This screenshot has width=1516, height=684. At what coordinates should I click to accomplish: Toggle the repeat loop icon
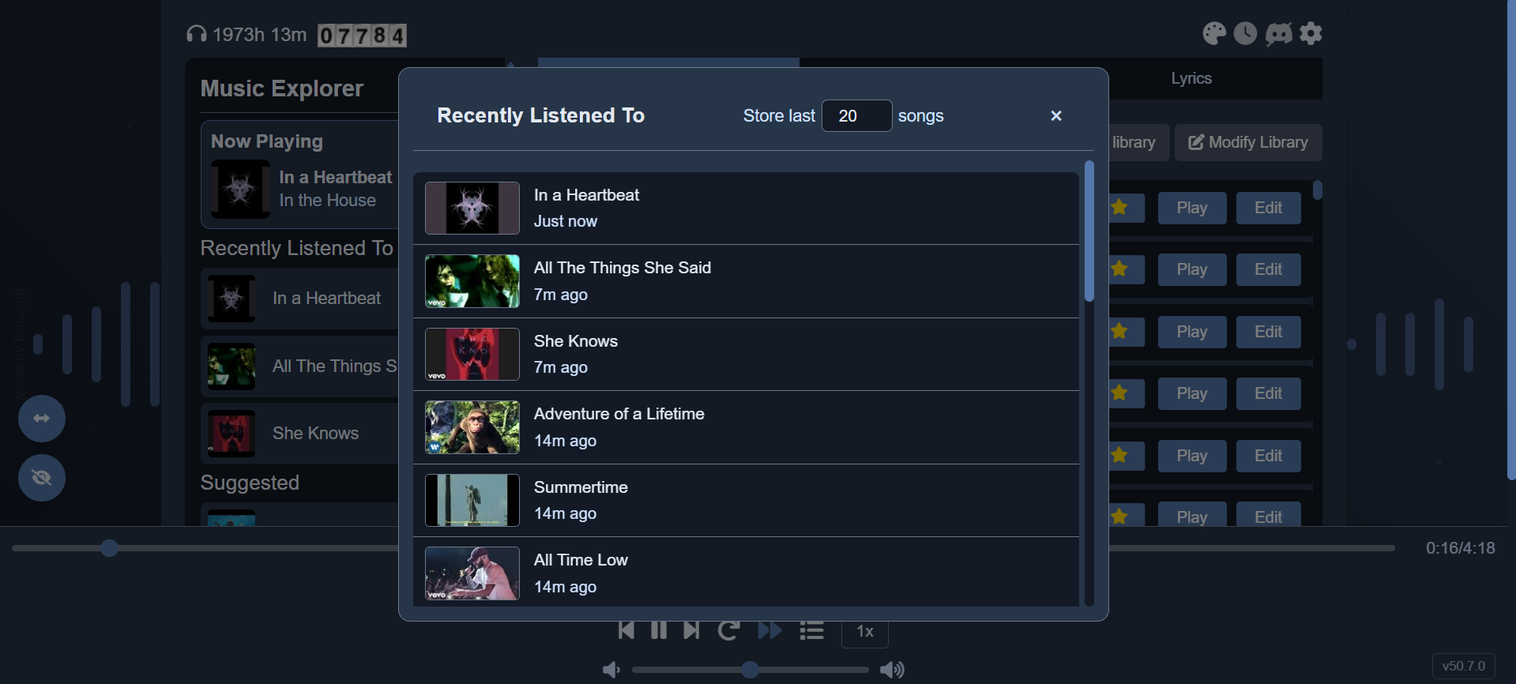click(728, 630)
